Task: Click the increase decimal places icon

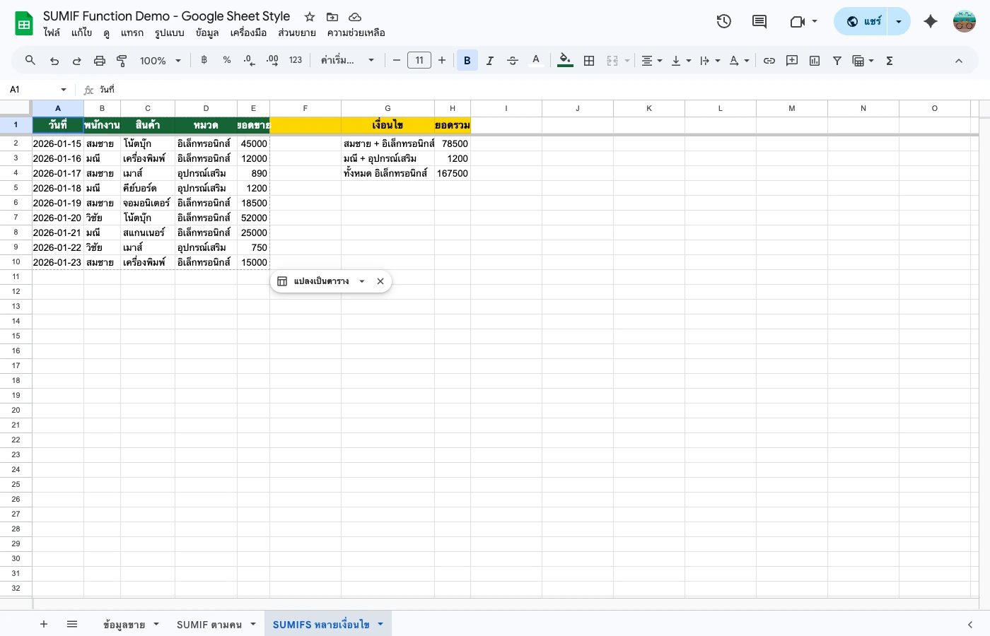Action: point(272,61)
